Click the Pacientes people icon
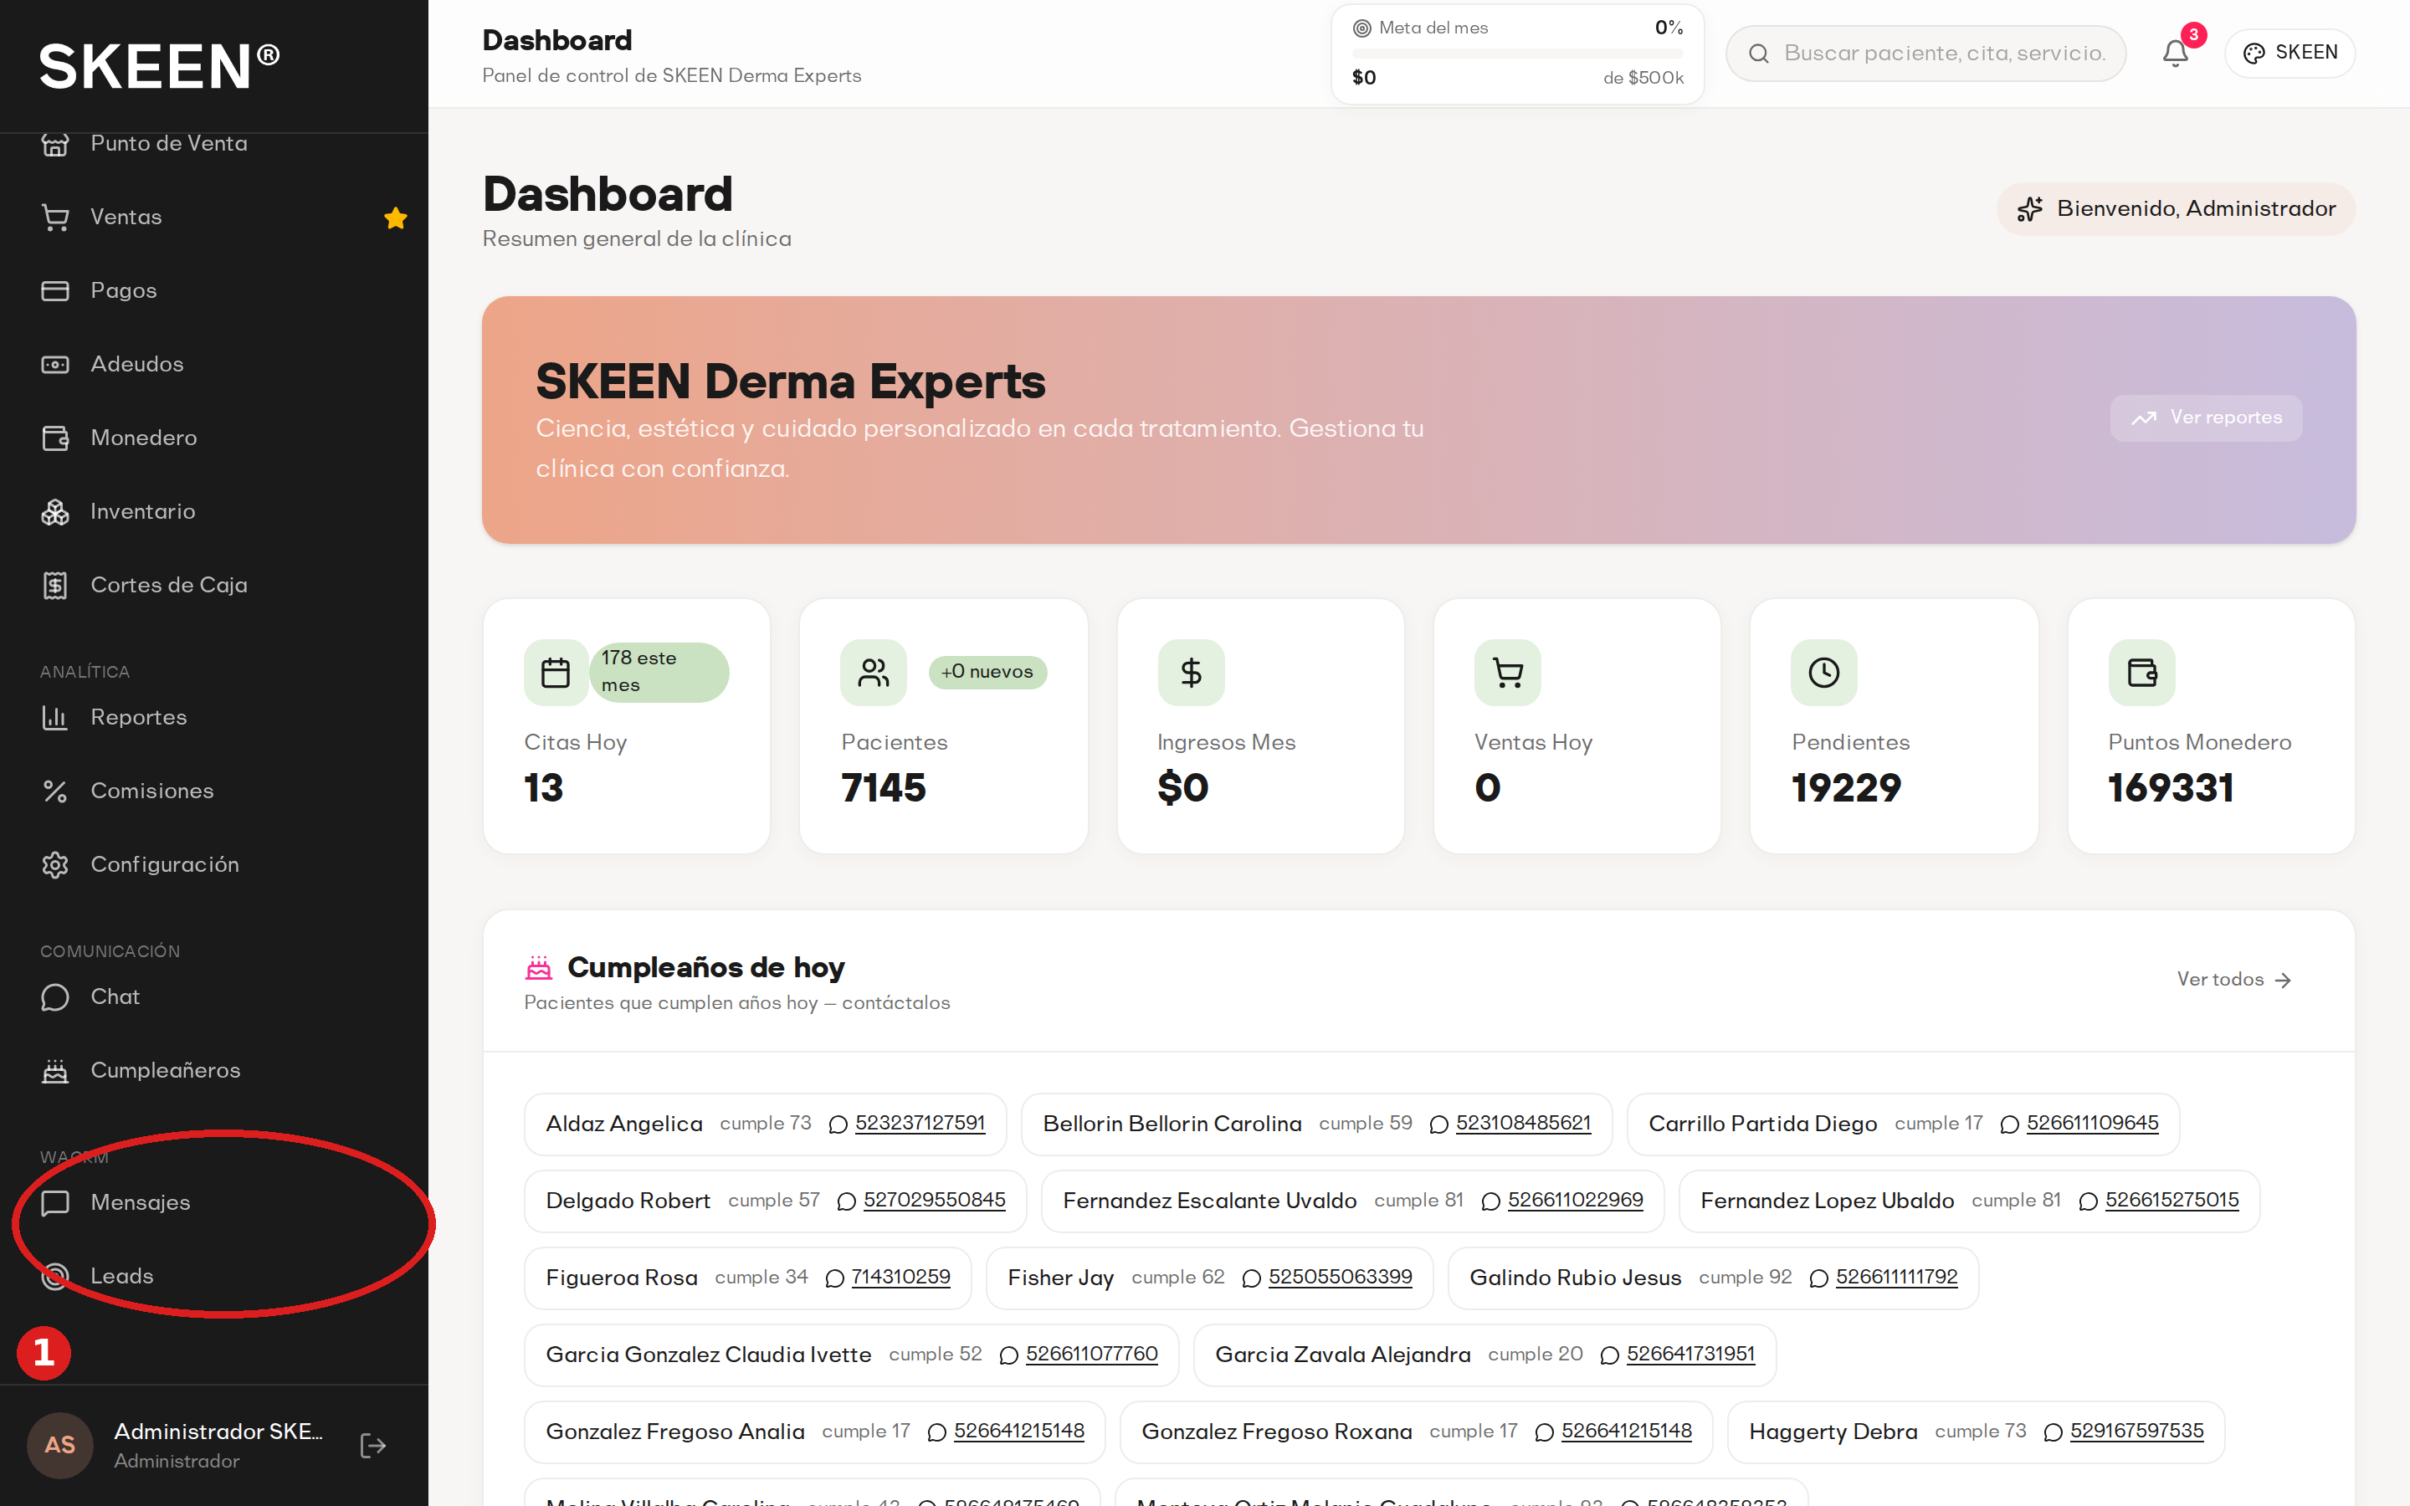 (874, 673)
